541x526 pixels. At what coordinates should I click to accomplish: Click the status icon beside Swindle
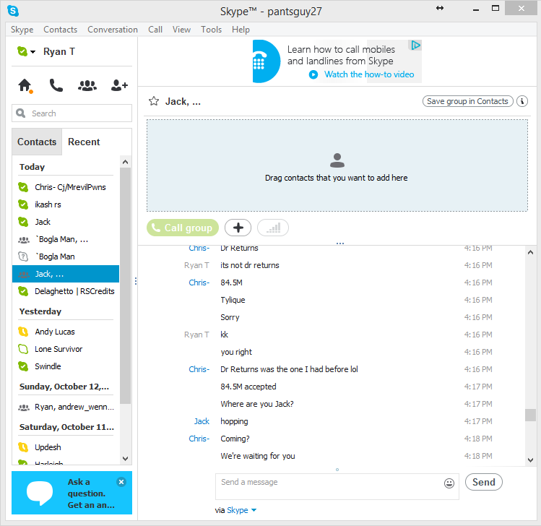tap(23, 366)
